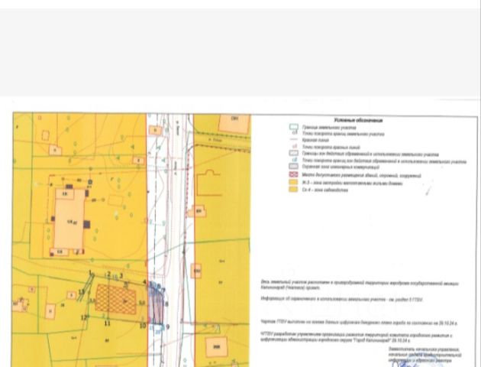Click boundary point number 13 on map
Image resolution: width=481 pixels, height=367 pixels.
[81, 292]
